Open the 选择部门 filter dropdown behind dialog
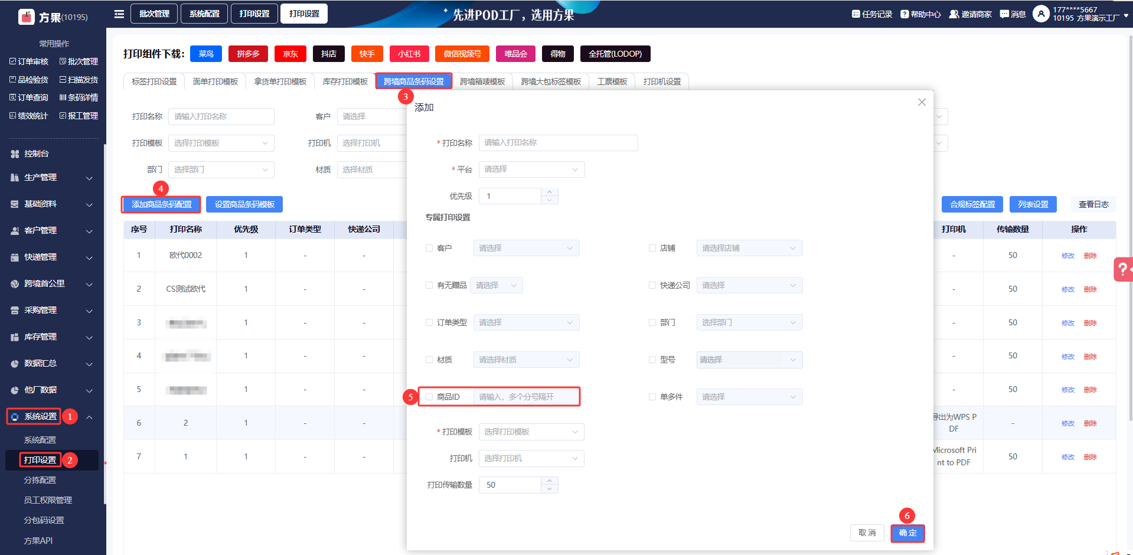Viewport: 1133px width, 555px height. pos(221,169)
